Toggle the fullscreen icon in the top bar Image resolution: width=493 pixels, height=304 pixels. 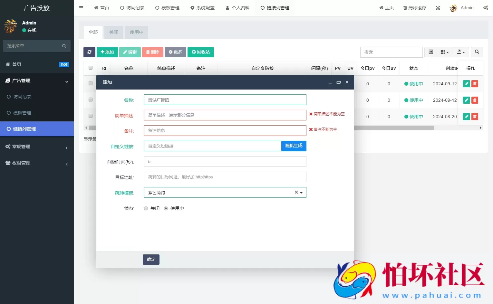pos(438,7)
